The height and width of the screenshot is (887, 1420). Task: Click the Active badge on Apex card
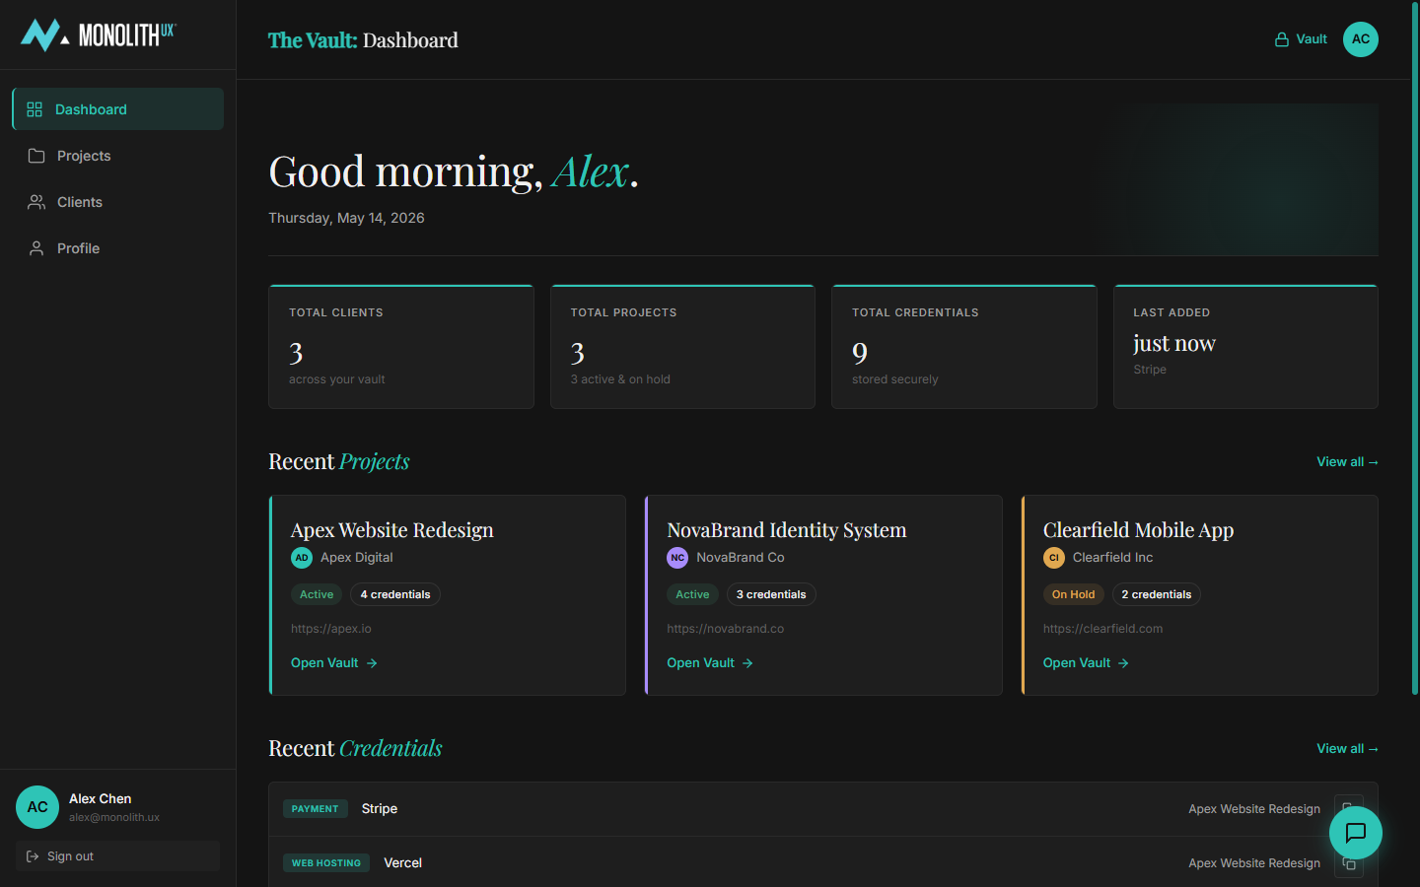tap(317, 594)
